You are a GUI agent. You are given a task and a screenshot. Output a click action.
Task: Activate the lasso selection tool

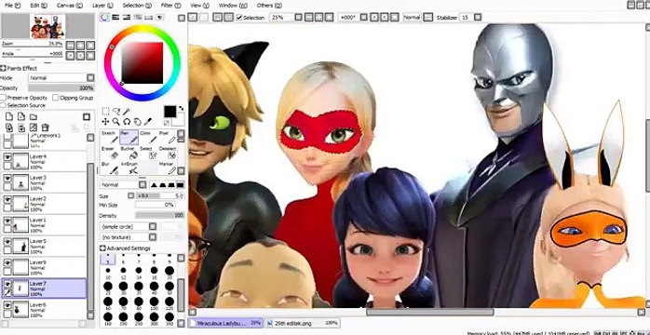coord(116,111)
